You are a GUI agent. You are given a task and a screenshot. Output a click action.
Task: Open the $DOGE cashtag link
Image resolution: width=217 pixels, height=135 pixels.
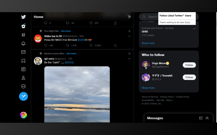(x=70, y=62)
